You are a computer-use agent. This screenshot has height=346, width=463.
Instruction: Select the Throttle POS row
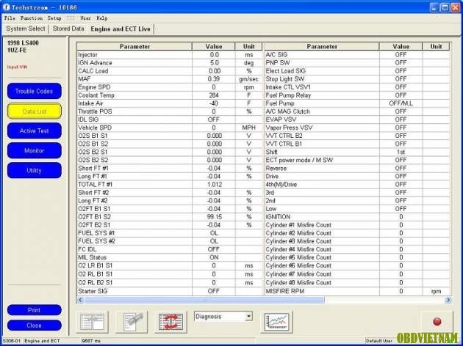[x=170, y=111]
